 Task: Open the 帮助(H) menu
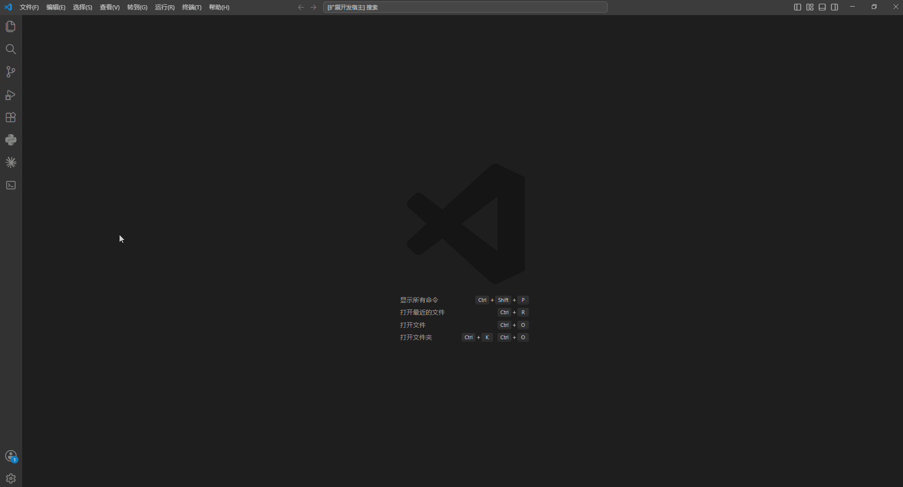coord(219,7)
